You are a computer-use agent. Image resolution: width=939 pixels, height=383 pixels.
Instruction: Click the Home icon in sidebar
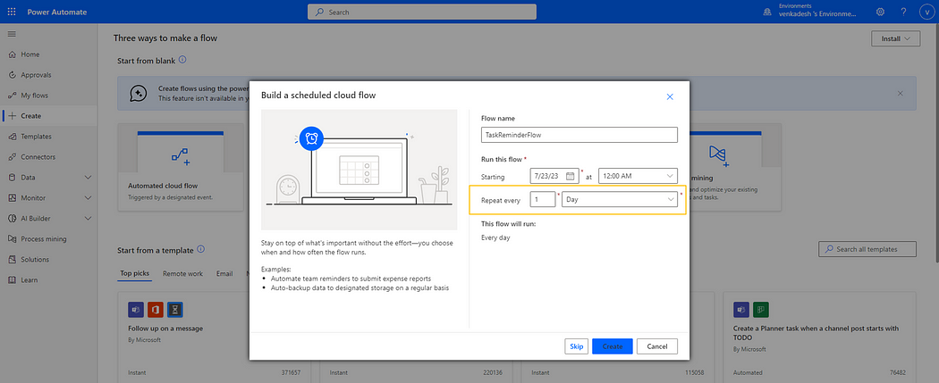click(12, 54)
